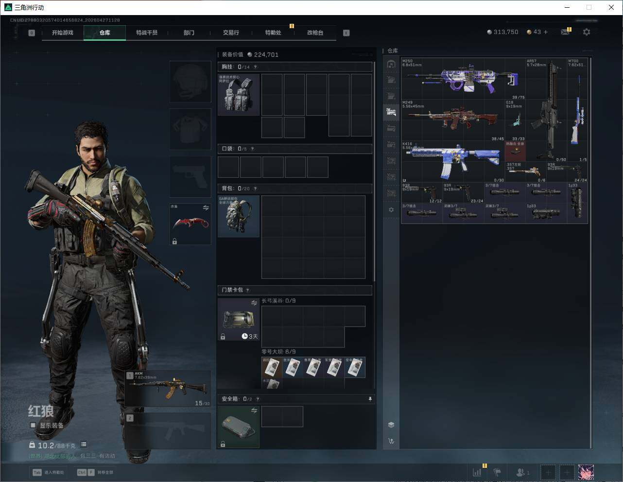623x482 pixels.
Task: Click the equipped chest rig item
Action: 239,95
